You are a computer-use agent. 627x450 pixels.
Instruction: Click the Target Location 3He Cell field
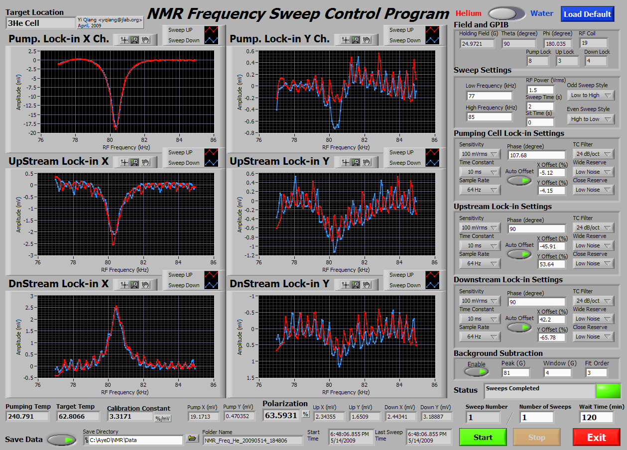[40, 23]
